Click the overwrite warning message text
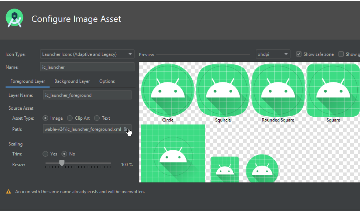The image size is (360, 211). click(x=80, y=192)
